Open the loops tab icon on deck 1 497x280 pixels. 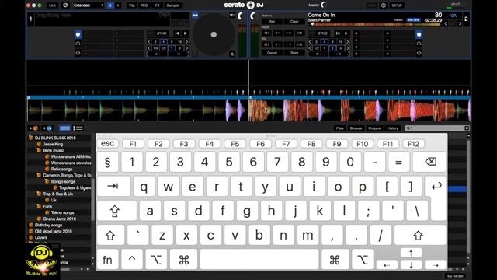coord(78,44)
